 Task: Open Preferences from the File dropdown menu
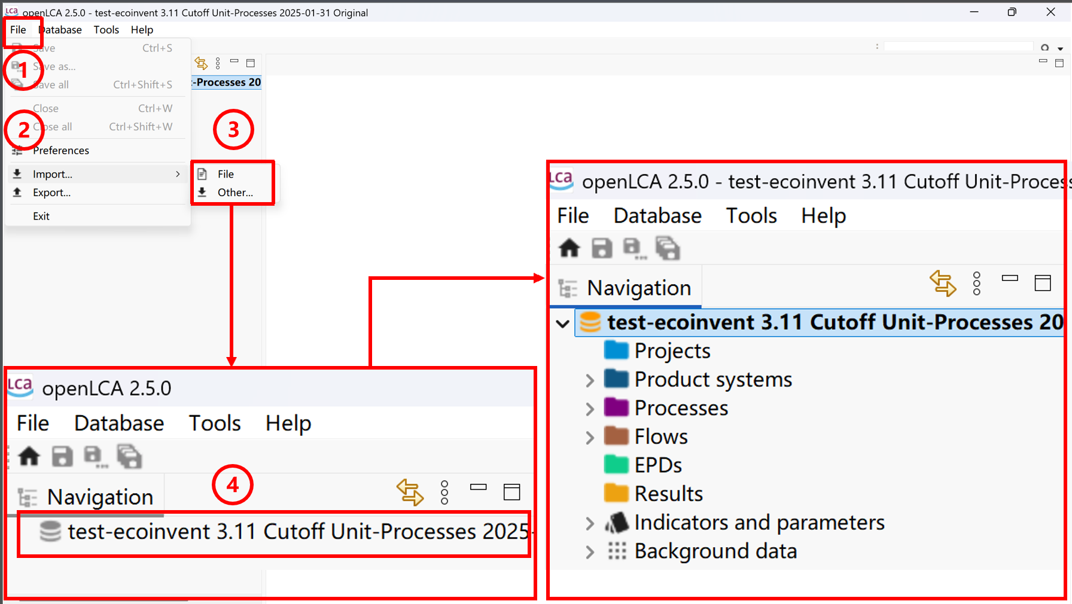click(60, 151)
